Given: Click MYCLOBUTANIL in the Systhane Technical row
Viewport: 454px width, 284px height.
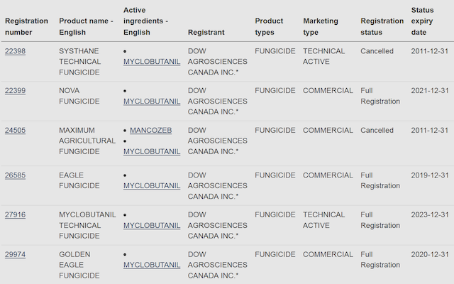Looking at the screenshot, I should point(151,62).
